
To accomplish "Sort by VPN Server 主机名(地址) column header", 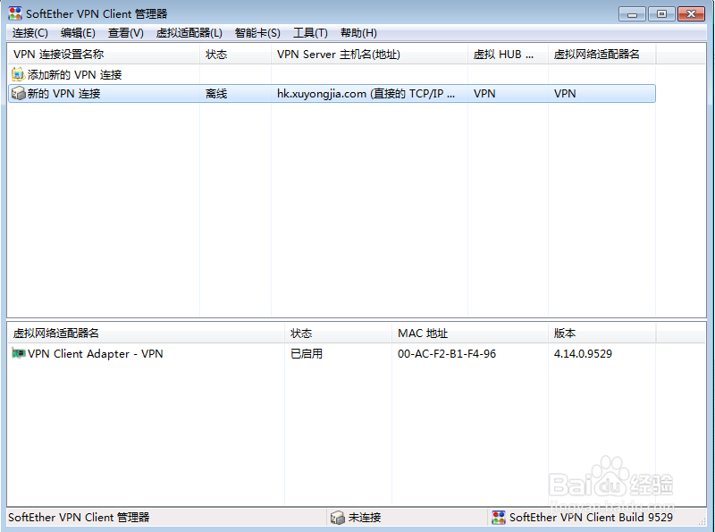I will point(369,55).
